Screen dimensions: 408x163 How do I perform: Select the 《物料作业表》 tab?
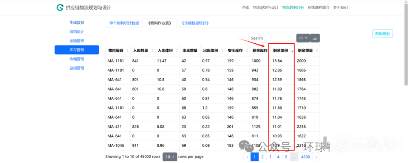[159, 23]
